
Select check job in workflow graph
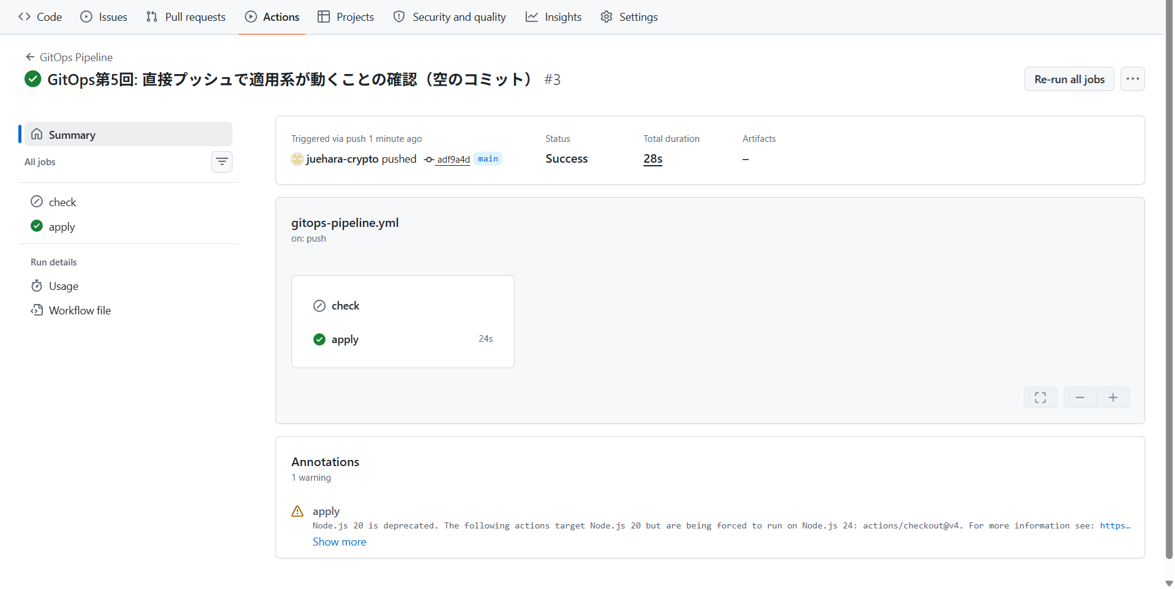(x=403, y=305)
